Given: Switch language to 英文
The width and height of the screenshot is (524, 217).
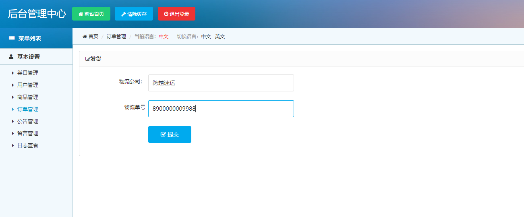Looking at the screenshot, I should click(x=220, y=37).
